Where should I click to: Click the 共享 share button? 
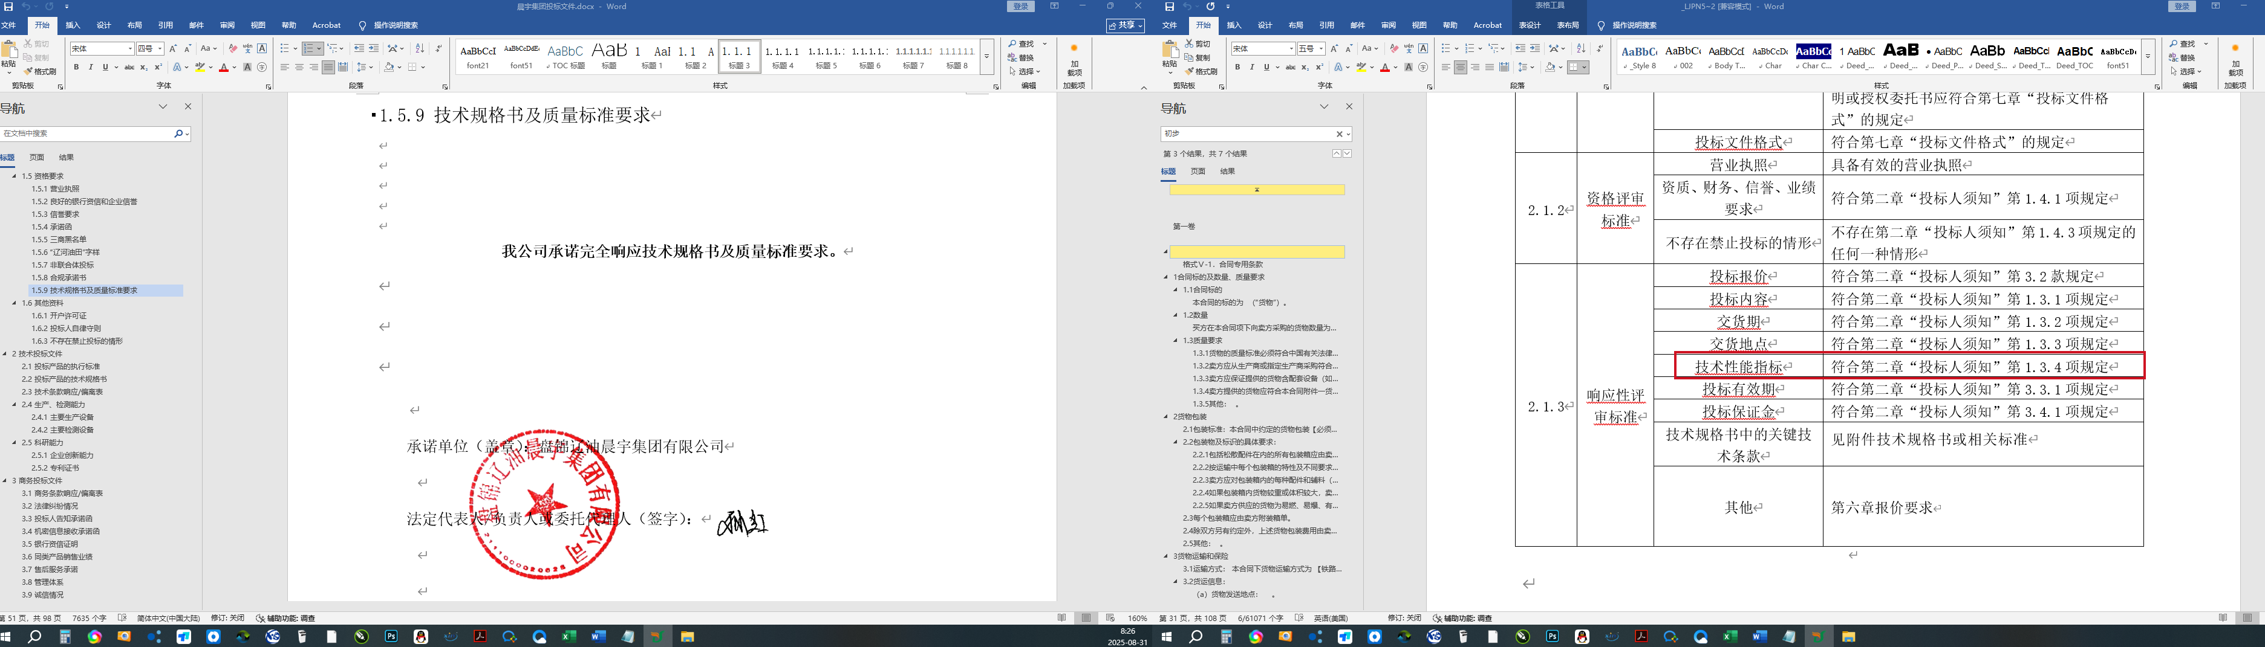point(1126,25)
